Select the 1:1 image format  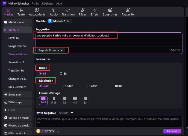(x=64, y=101)
